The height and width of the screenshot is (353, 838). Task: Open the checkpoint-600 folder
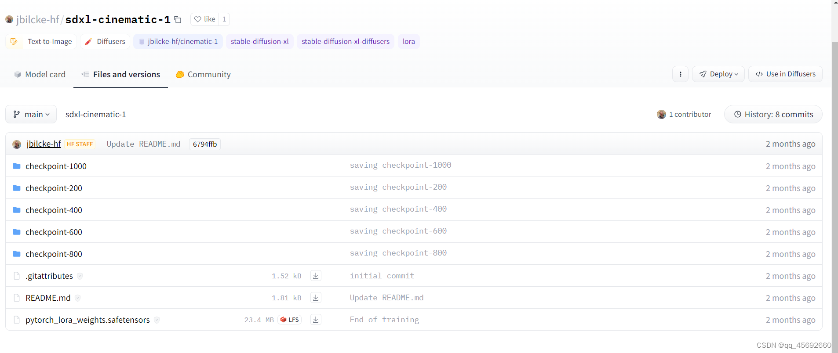[54, 232]
